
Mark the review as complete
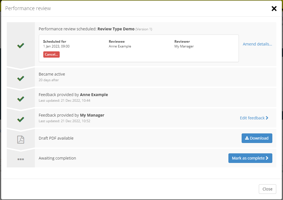(x=250, y=158)
